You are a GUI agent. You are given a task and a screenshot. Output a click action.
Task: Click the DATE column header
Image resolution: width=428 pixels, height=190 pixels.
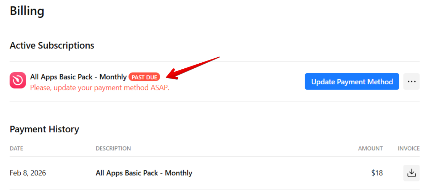pyautogui.click(x=16, y=148)
